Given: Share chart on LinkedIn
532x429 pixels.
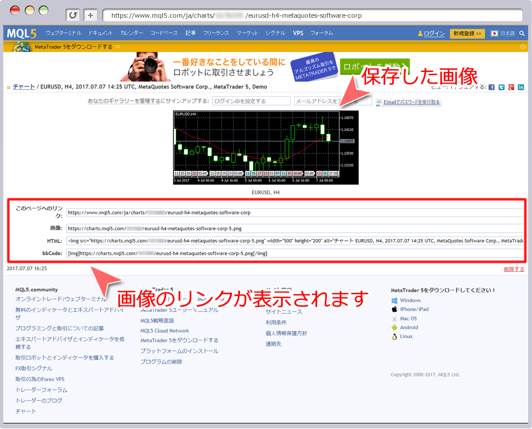Looking at the screenshot, I should pos(521,87).
